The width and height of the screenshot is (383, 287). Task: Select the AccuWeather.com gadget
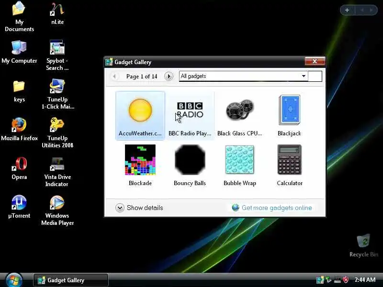pyautogui.click(x=140, y=116)
